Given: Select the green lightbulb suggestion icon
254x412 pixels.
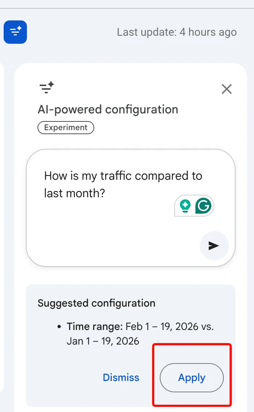Looking at the screenshot, I should pyautogui.click(x=186, y=206).
